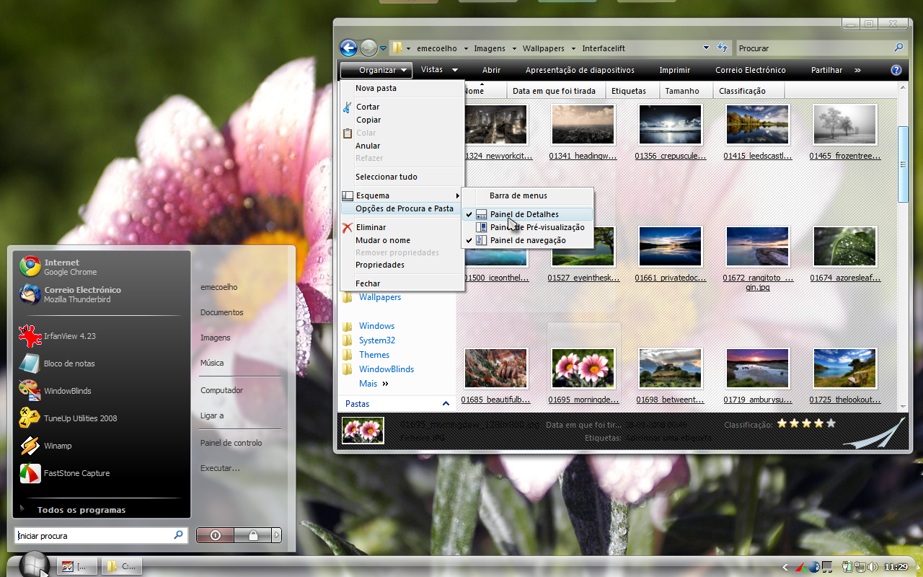Screen dimensions: 923x577
Task: Choose Seleccionar tudo
Action: (402, 177)
